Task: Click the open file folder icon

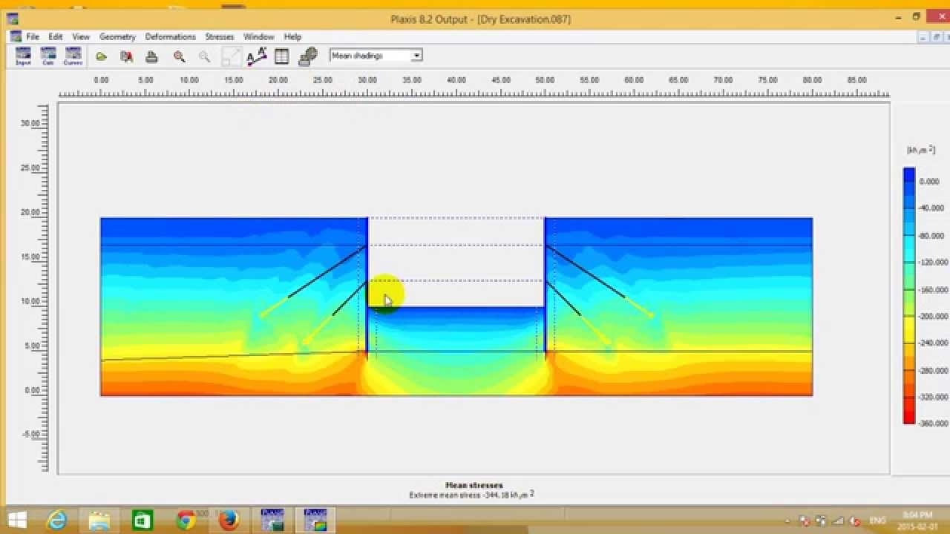Action: point(102,56)
